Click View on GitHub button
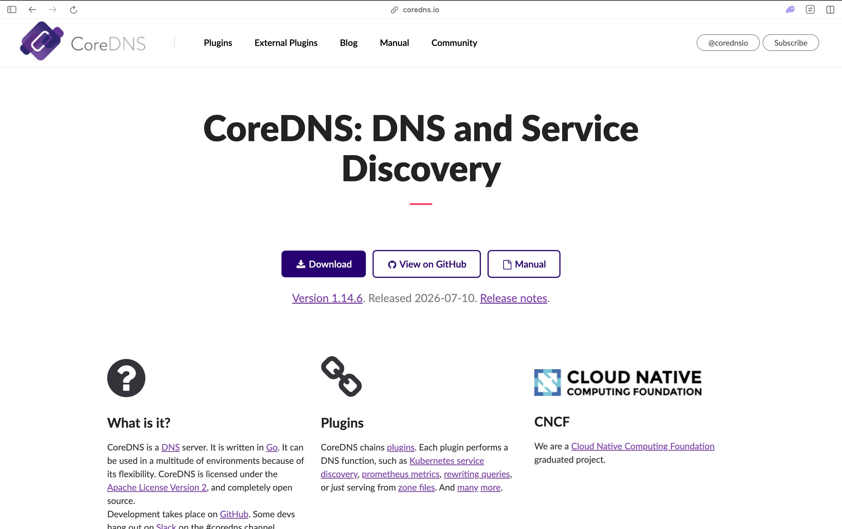This screenshot has height=529, width=842. (x=427, y=264)
